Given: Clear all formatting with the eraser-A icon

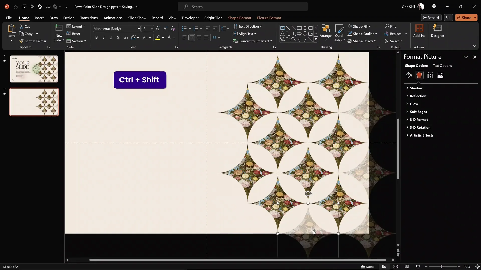Looking at the screenshot, I should pos(173,29).
